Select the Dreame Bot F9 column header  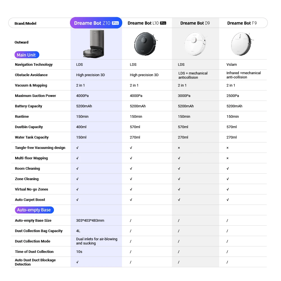coord(242,23)
